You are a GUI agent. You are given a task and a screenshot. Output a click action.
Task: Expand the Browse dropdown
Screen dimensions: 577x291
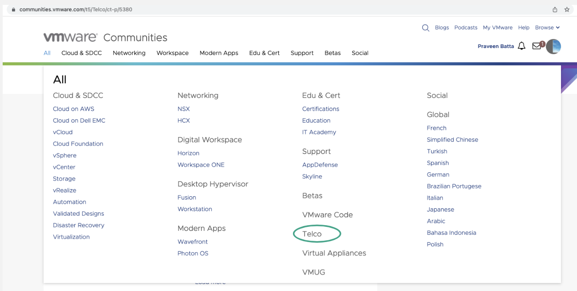coord(547,28)
